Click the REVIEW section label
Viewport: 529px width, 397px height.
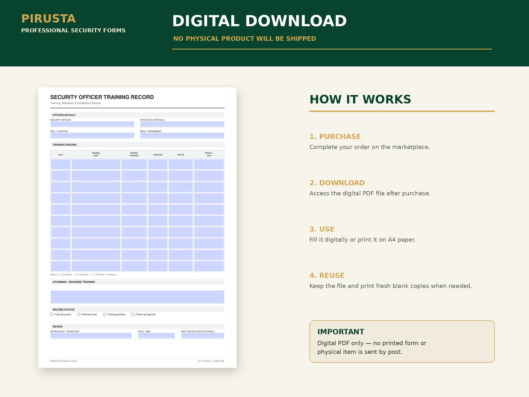[x=57, y=326]
